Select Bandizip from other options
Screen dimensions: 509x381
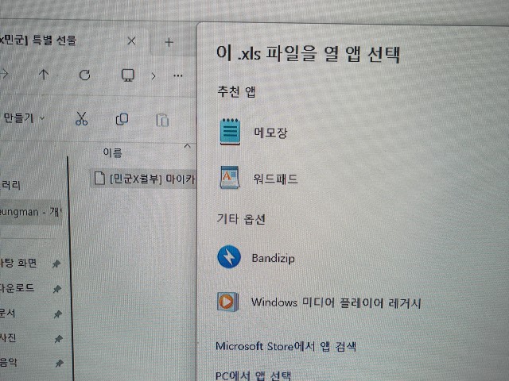coord(256,257)
